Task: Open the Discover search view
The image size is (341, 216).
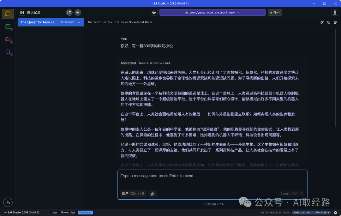Action: 8,52
